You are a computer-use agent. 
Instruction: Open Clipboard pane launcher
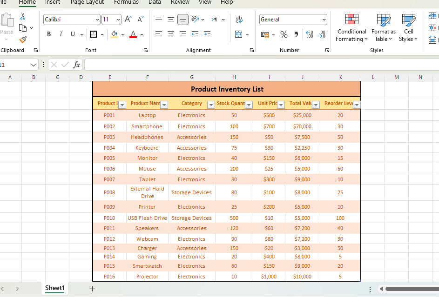pos(36,50)
